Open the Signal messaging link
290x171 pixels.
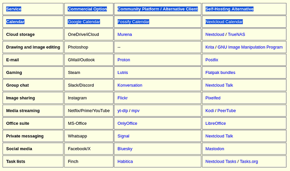[x=124, y=136]
